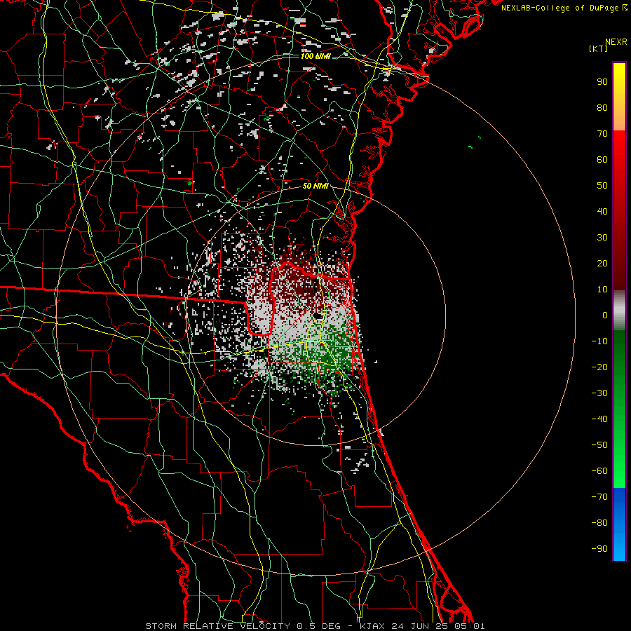This screenshot has width=631, height=631.
Task: Pick the gray zero-velocity segment of the color bar
Action: (x=619, y=311)
